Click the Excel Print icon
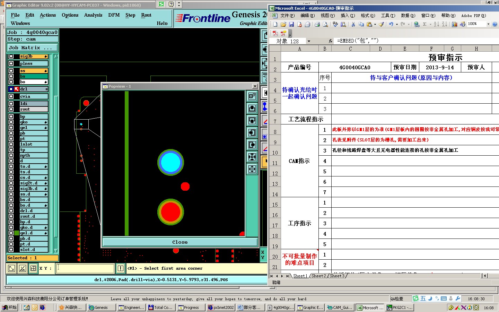This screenshot has width=499, height=312. click(x=317, y=24)
